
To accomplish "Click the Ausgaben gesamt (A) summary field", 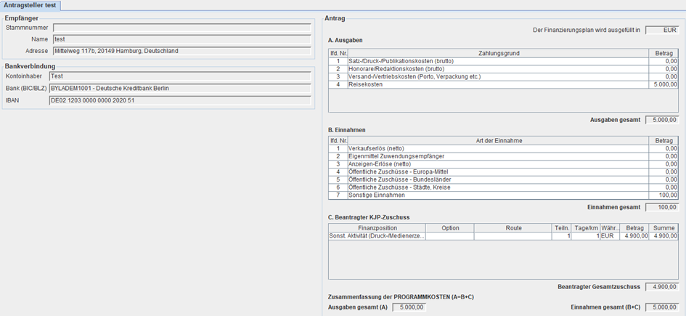I will point(409,307).
